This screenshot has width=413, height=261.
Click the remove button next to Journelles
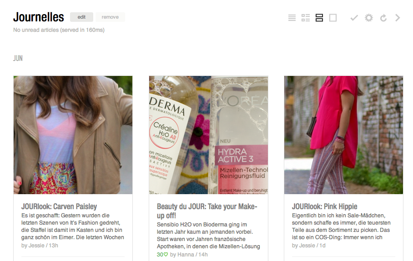pos(110,17)
